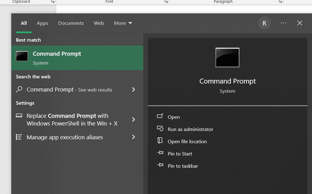Click the Command Prompt title in preview pane

coord(227,81)
